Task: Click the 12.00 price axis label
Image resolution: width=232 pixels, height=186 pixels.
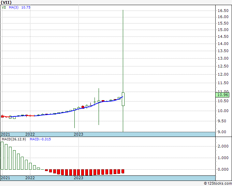Action: (x=223, y=74)
